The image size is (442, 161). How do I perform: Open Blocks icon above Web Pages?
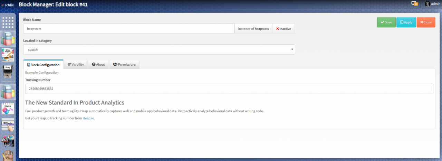(8, 38)
